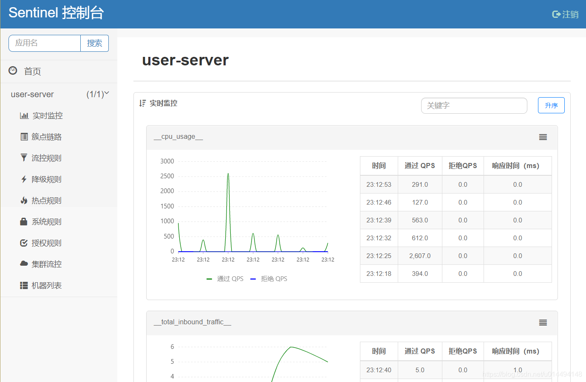Go to 首页 home link
The height and width of the screenshot is (382, 586).
tap(32, 71)
